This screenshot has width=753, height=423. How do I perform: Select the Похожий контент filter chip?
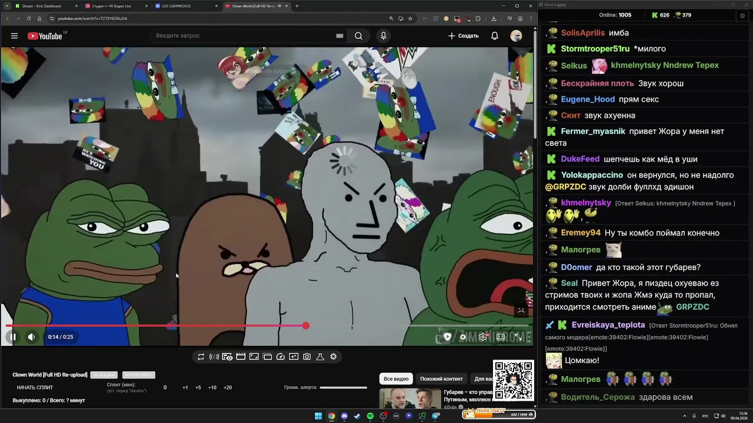click(441, 379)
